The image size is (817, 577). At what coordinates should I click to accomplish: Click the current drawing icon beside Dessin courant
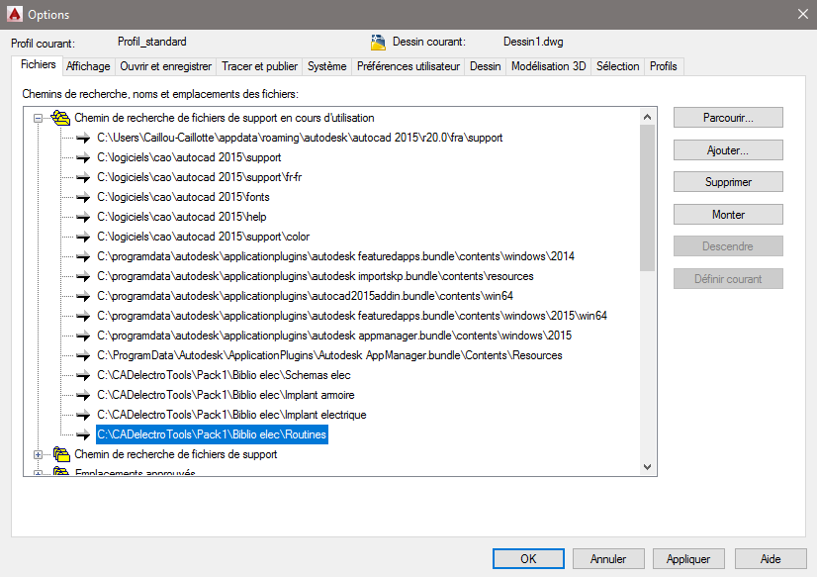tap(378, 42)
